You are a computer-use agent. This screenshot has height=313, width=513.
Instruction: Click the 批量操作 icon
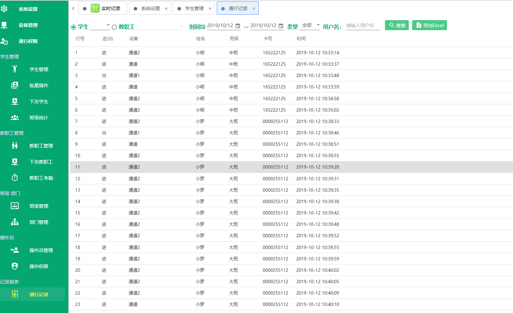15,85
